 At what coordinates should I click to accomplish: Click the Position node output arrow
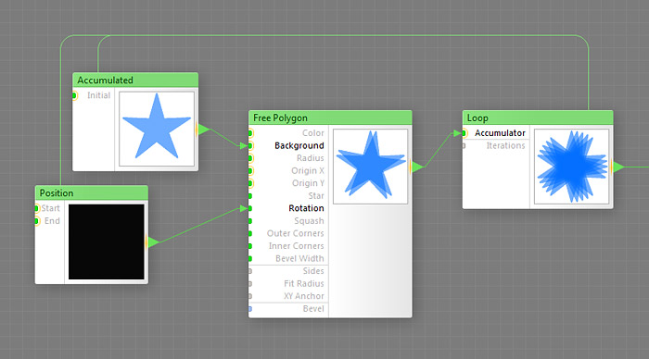click(153, 242)
